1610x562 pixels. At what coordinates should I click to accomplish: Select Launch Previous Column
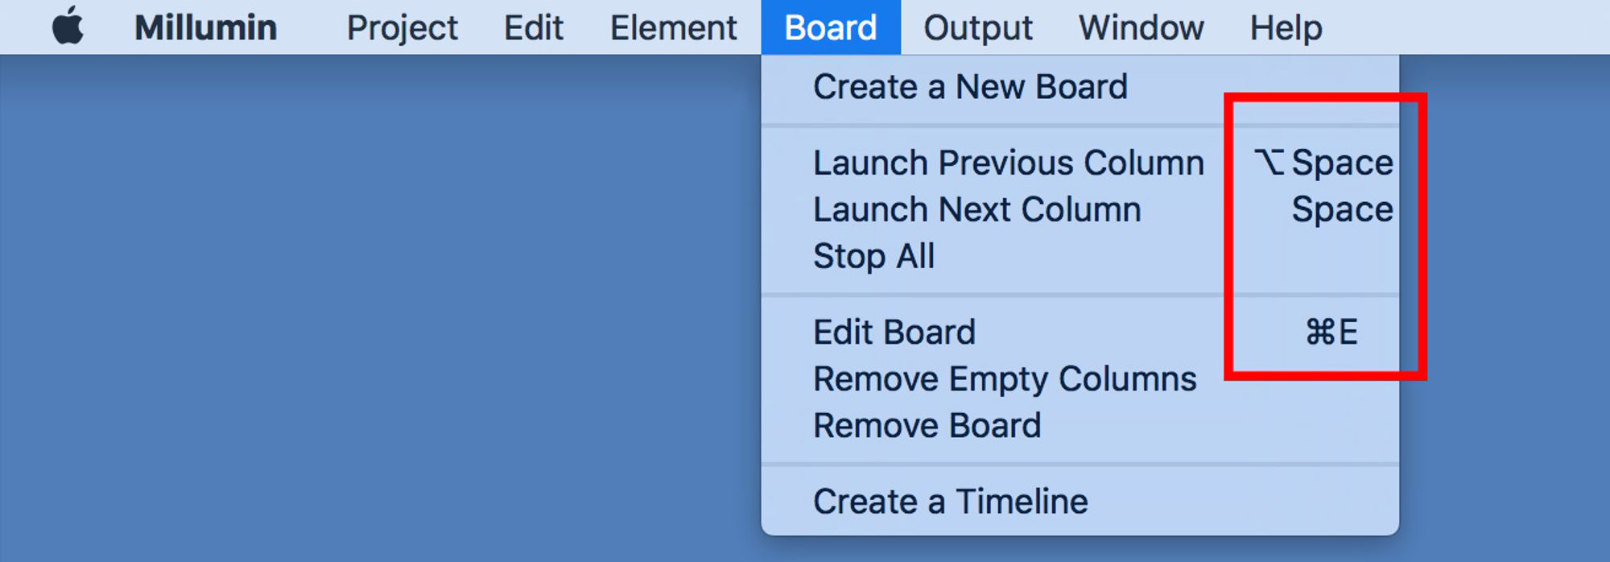(x=1008, y=163)
